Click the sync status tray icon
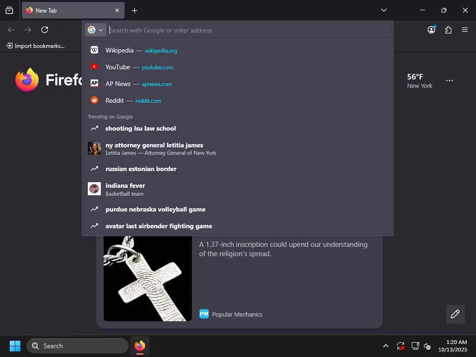Screen dimensions: 476x357 click(x=400, y=346)
